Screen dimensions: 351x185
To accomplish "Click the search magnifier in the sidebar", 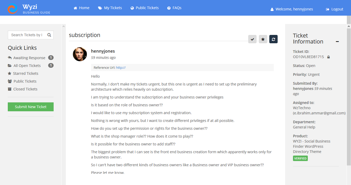I will (x=49, y=35).
